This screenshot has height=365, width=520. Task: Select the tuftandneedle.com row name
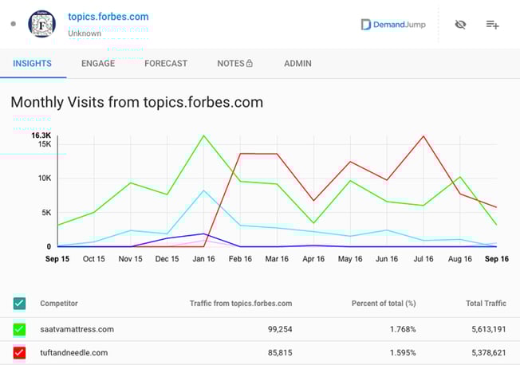click(x=74, y=352)
